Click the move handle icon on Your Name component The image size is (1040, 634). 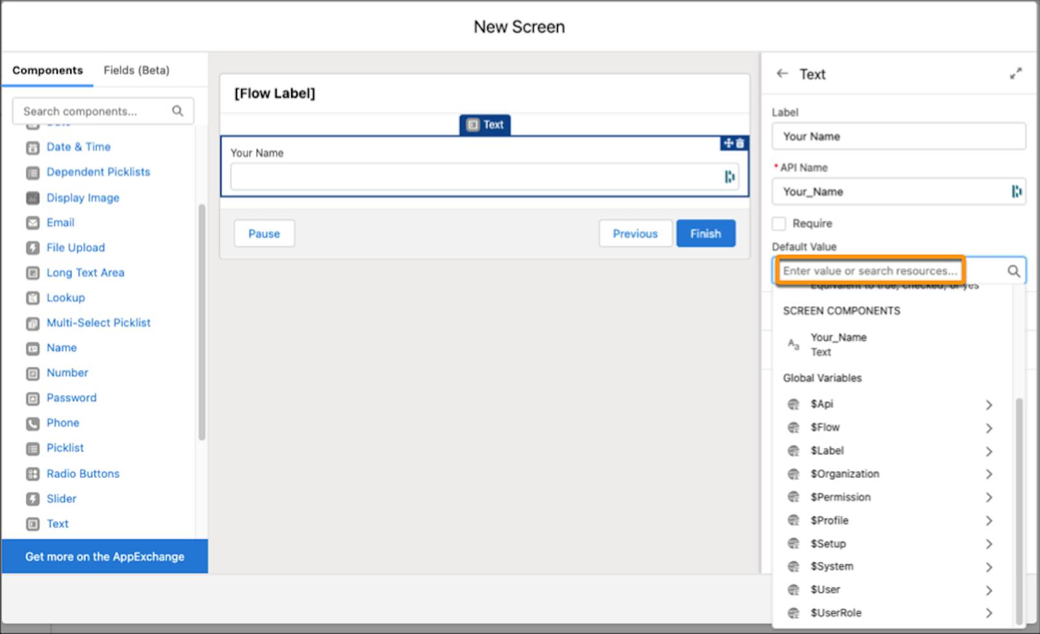[728, 143]
